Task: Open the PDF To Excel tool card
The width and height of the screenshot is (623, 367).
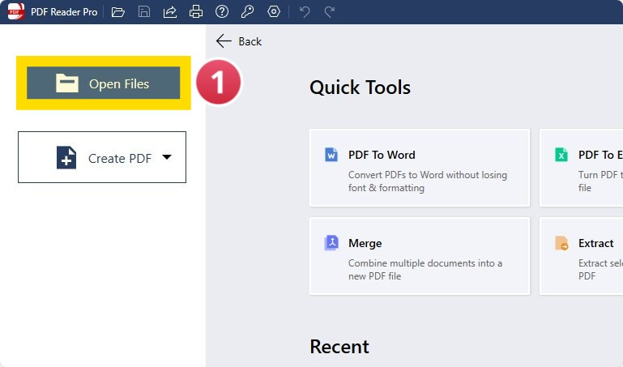Action: (582, 168)
